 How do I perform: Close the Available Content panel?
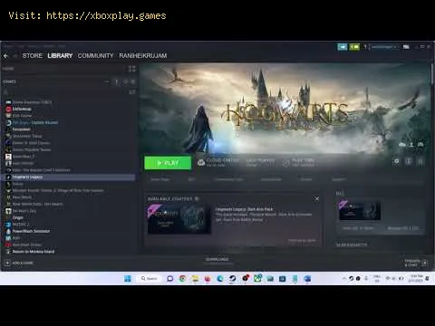[x=316, y=199]
